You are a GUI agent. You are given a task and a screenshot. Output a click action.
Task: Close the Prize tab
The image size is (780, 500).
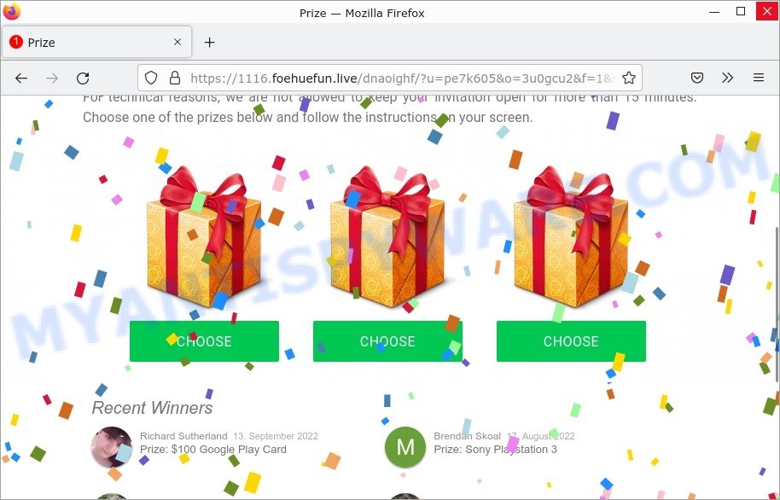(178, 43)
